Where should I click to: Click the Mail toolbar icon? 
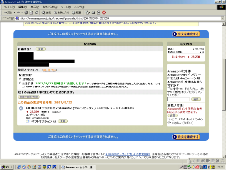[x=87, y=13]
